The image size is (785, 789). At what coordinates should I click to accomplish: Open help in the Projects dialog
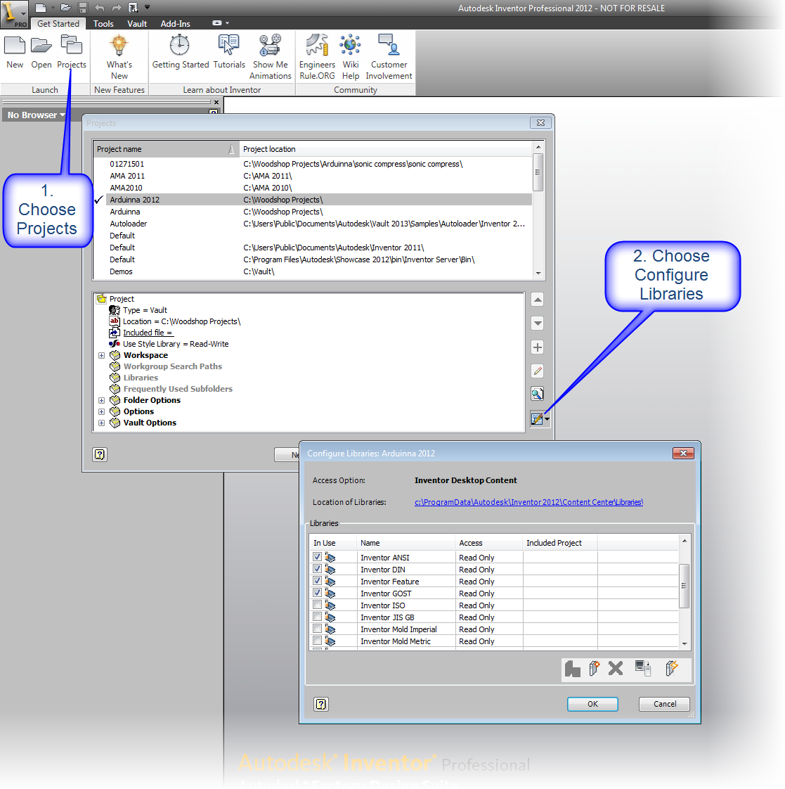100,454
